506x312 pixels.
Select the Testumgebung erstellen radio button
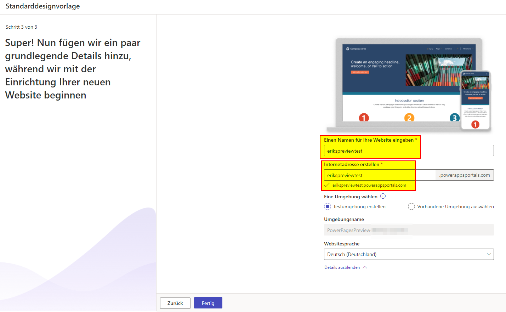pos(328,206)
